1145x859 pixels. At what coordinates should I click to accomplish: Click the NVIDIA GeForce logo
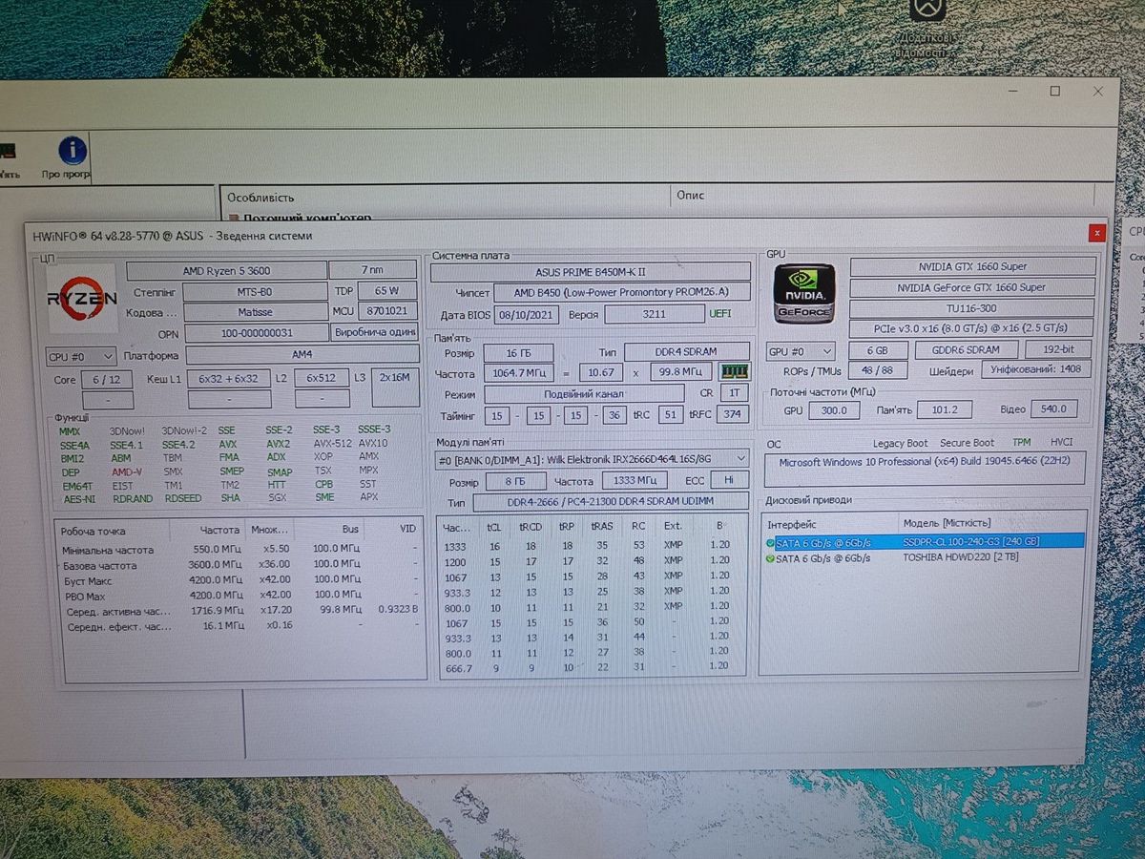(x=803, y=293)
